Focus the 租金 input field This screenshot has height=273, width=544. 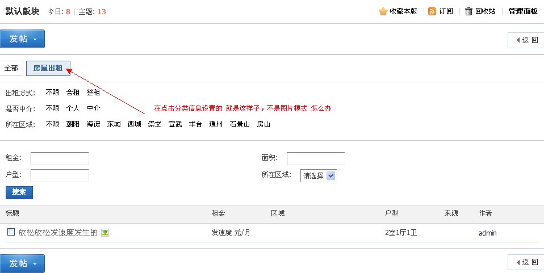[x=60, y=158]
